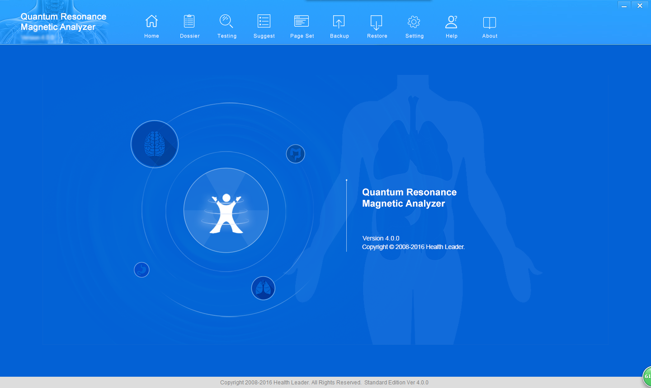This screenshot has height=388, width=651.
Task: Open Help person icon
Action: point(452,22)
